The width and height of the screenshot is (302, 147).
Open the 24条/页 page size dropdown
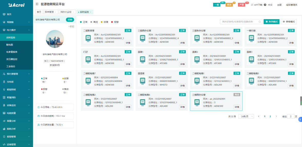246,116
